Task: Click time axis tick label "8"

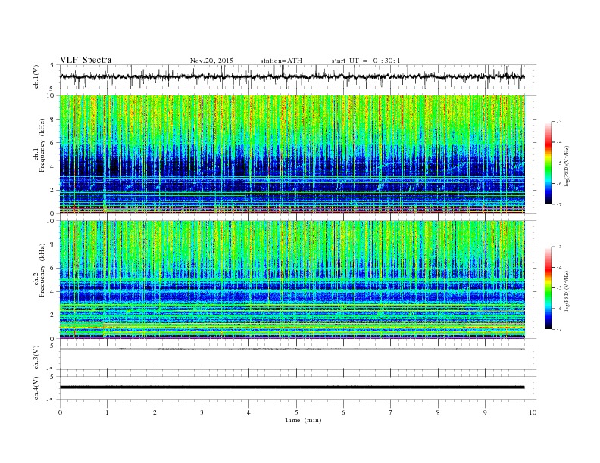Action: click(438, 412)
